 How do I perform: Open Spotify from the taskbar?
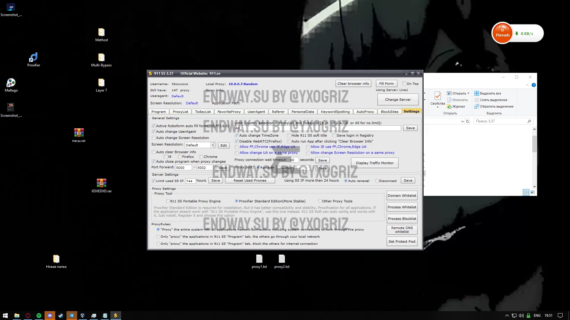click(x=39, y=316)
